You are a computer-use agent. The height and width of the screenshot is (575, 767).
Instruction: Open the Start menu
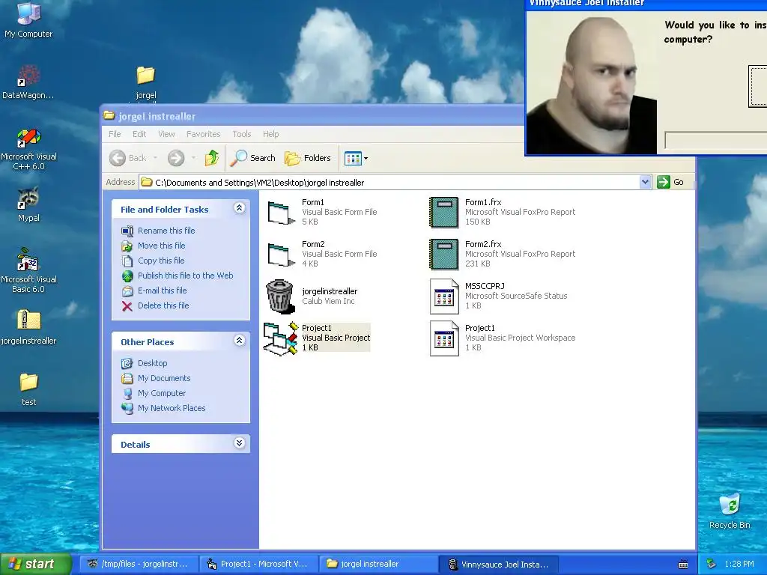(x=36, y=565)
